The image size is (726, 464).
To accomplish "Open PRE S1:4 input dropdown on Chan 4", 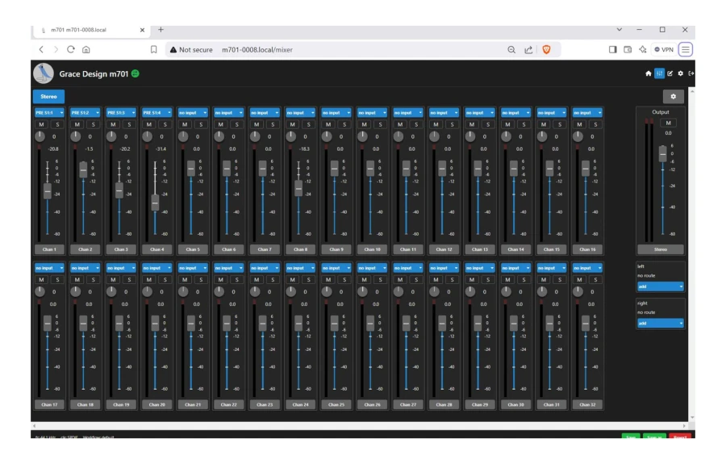I will tap(157, 112).
